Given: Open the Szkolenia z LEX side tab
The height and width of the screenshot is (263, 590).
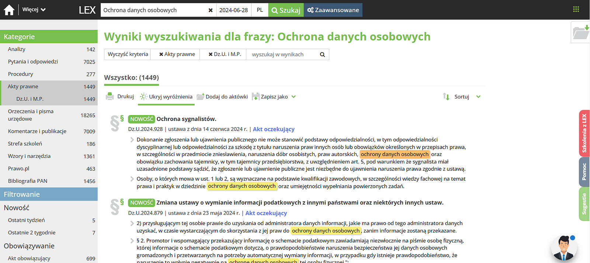Looking at the screenshot, I should tap(584, 134).
